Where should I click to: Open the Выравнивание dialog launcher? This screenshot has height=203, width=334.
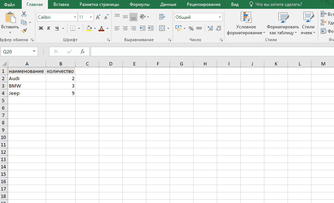[x=170, y=40]
